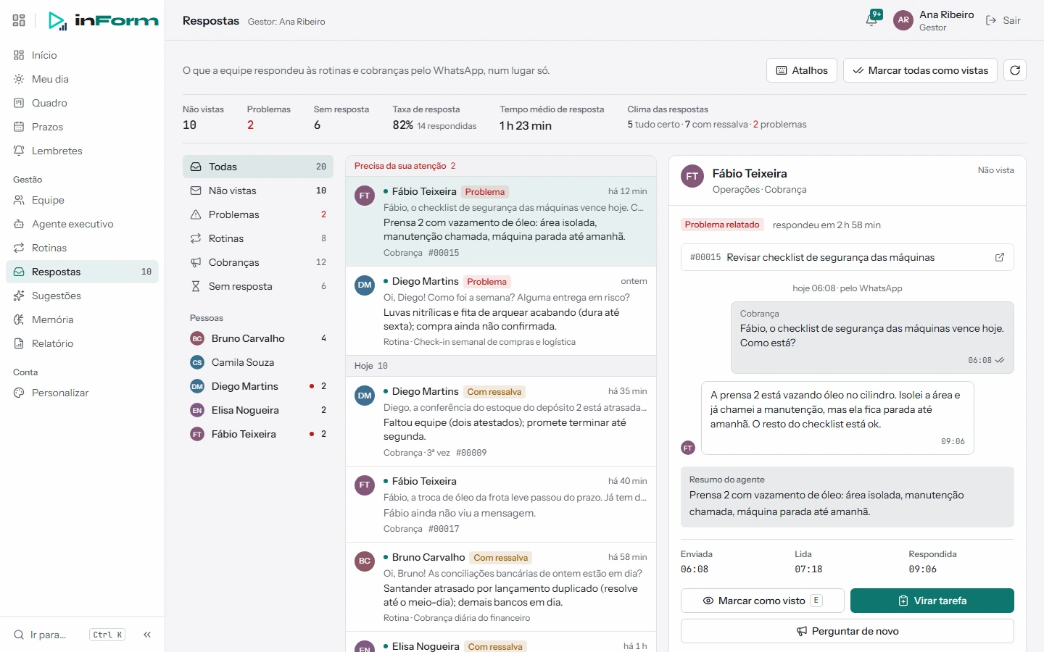Viewport: 1044px width, 652px height.
Task: Open Ana Ribeiro profile avatar
Action: coord(903,20)
